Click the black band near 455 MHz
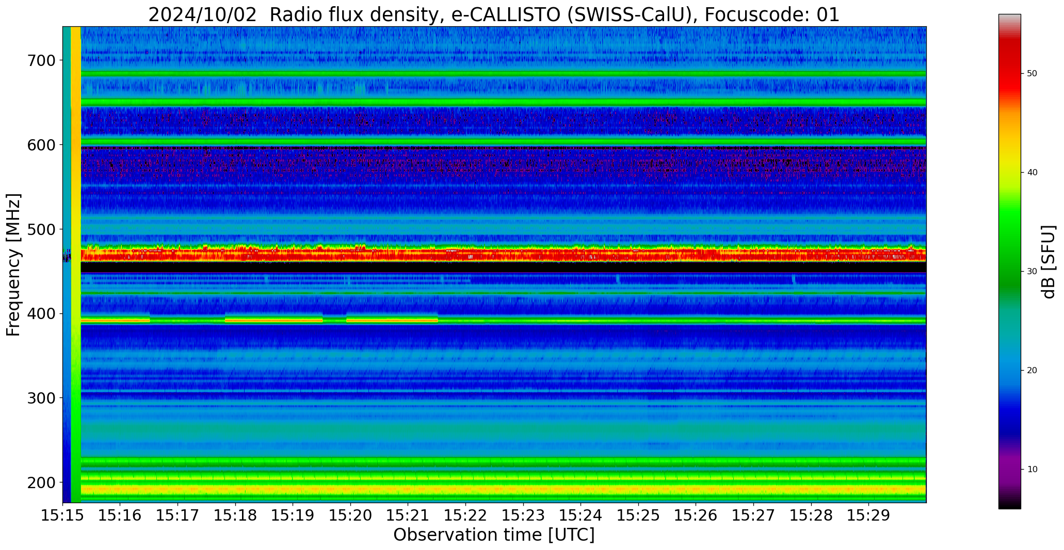Viewport: 1064px width, 550px height. coord(503,267)
